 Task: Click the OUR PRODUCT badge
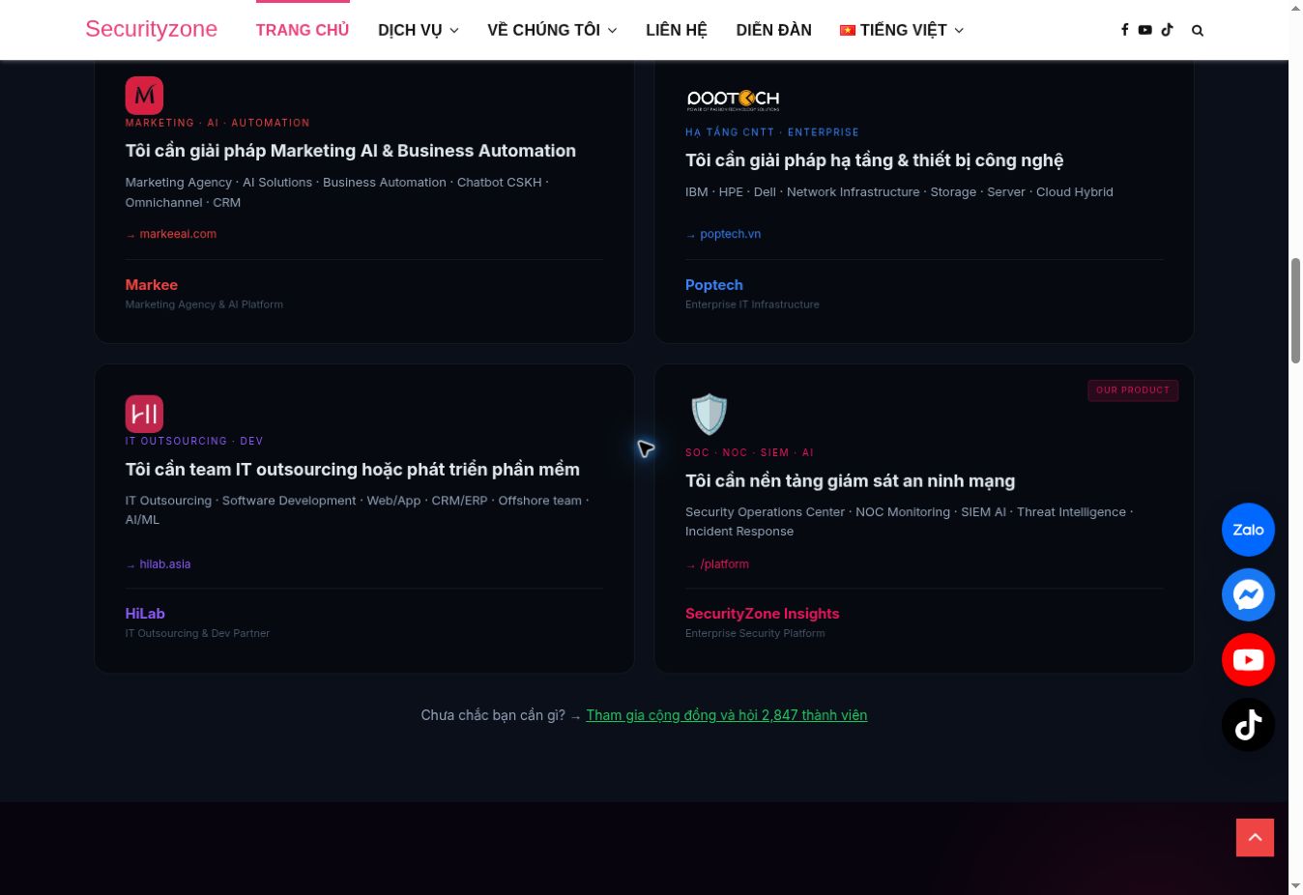pos(1133,390)
